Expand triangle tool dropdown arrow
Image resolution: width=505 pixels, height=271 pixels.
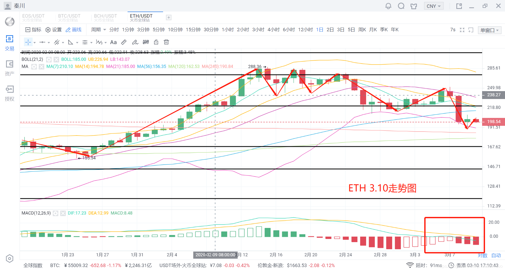tap(77, 43)
